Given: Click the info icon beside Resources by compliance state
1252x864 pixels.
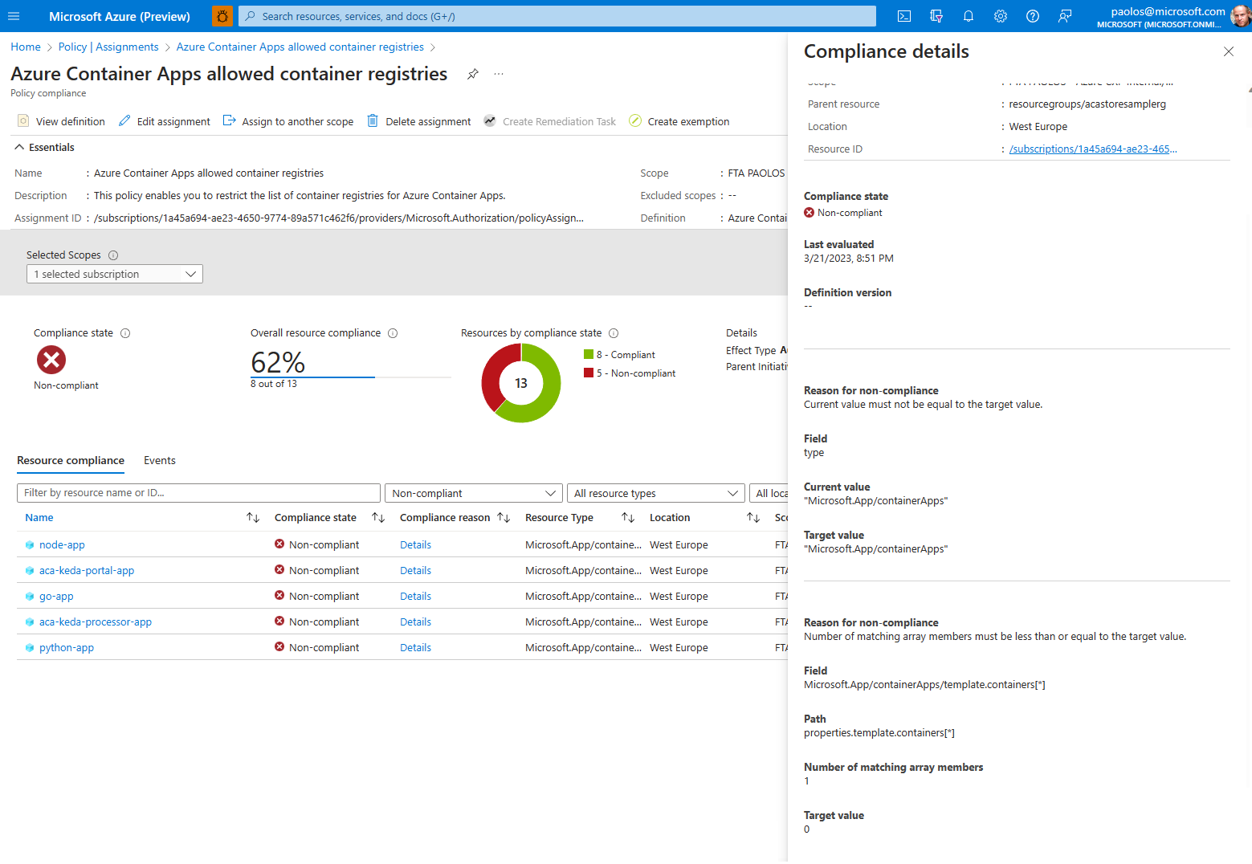Looking at the screenshot, I should pyautogui.click(x=614, y=333).
